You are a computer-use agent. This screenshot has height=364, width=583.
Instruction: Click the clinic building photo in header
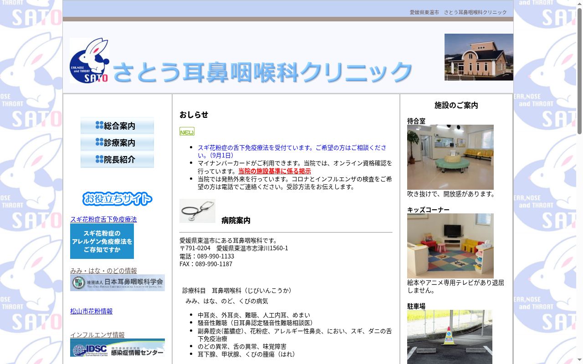(479, 57)
